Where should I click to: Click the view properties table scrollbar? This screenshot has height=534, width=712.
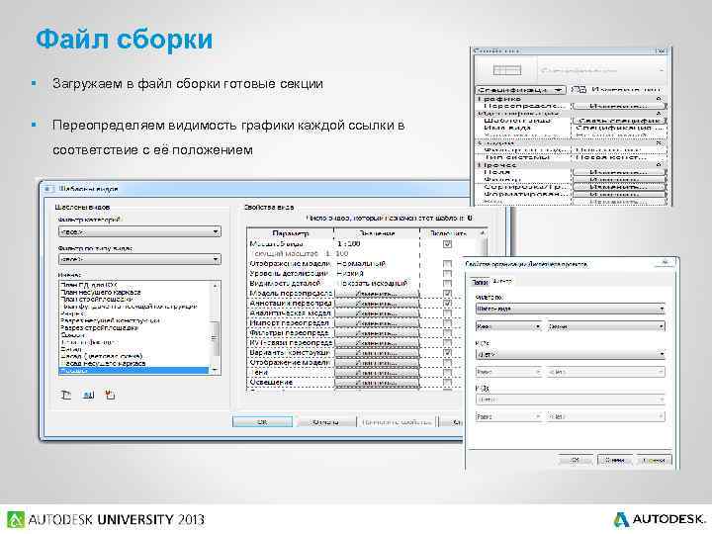click(x=483, y=309)
